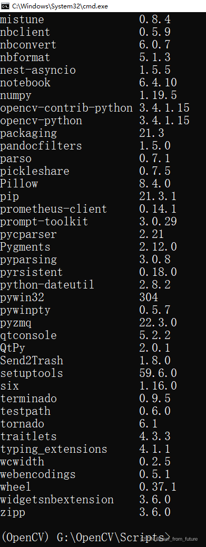Click the mistune version 0.8.4
Screen dimensions: 206x547
point(155,19)
